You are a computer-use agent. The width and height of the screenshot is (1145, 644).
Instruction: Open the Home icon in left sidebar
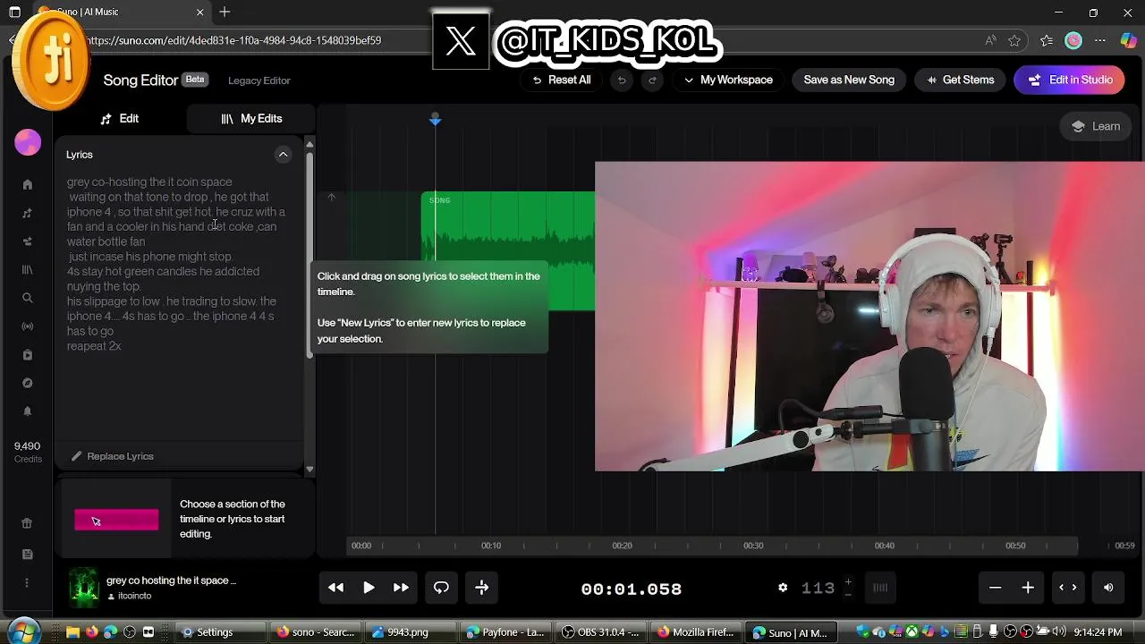pyautogui.click(x=28, y=184)
